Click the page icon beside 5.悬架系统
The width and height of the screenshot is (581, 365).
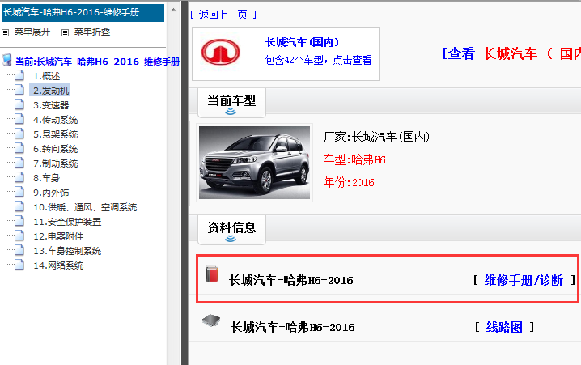coord(19,134)
